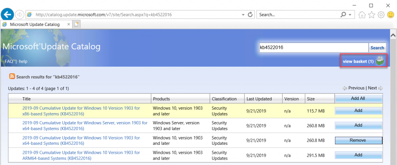Viewport: 397px width, 165px height.
Task: Click the scrollbar up arrow
Action: point(393,36)
